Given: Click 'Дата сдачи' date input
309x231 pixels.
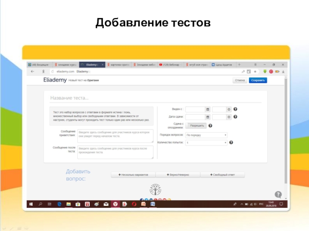Looking at the screenshot, I should [195, 117].
